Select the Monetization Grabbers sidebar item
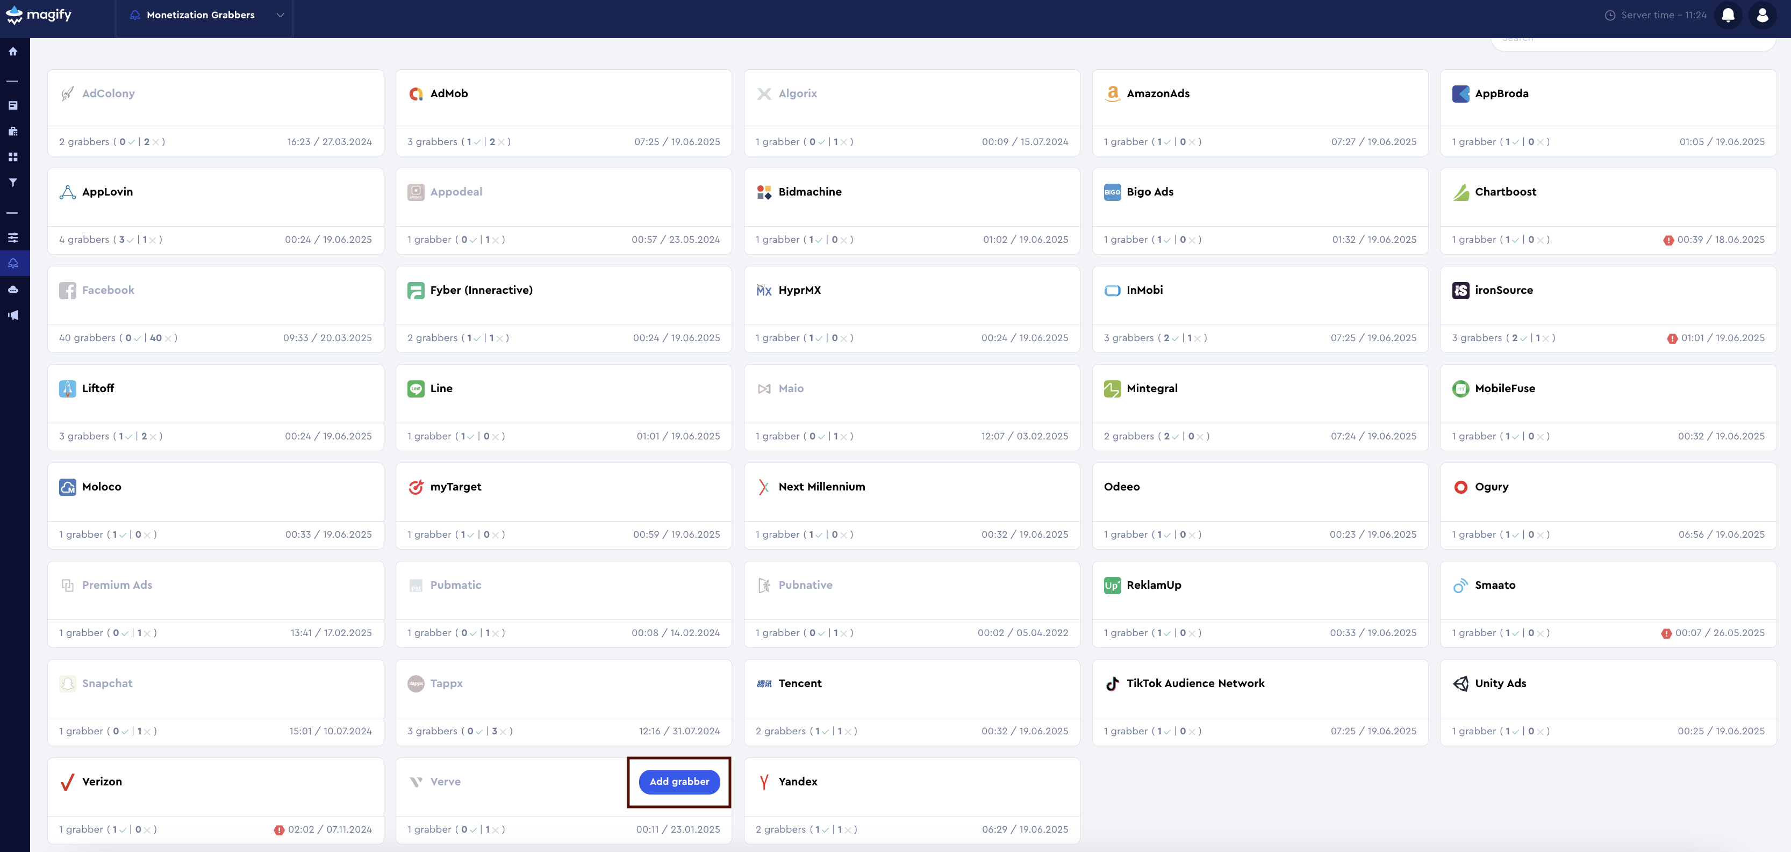The height and width of the screenshot is (852, 1791). click(13, 263)
